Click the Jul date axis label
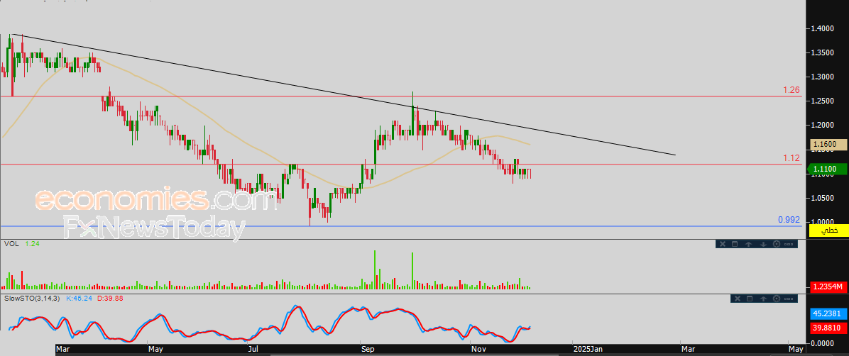The image size is (849, 356). [x=255, y=350]
